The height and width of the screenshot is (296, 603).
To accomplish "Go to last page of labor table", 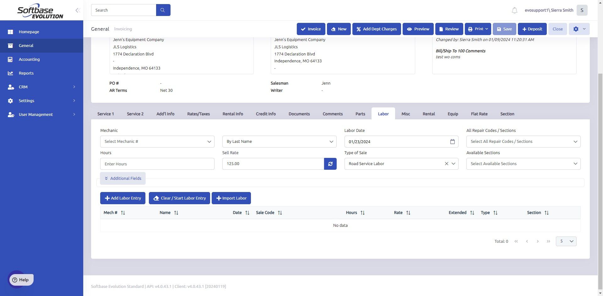I will (x=548, y=241).
